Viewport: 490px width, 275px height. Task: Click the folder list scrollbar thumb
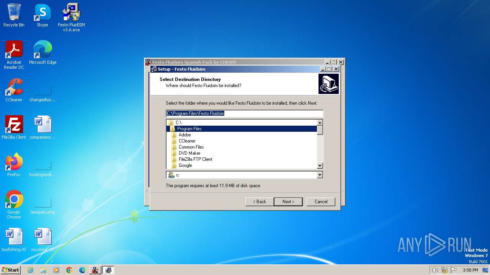320,130
